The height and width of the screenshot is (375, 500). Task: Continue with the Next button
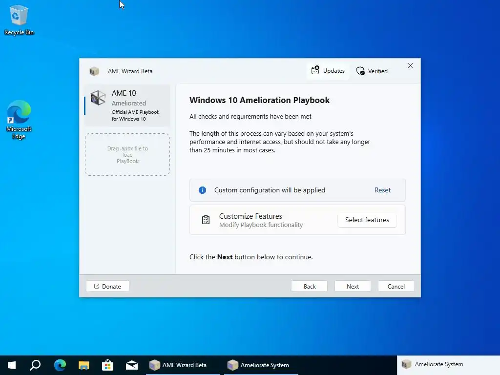(x=353, y=286)
